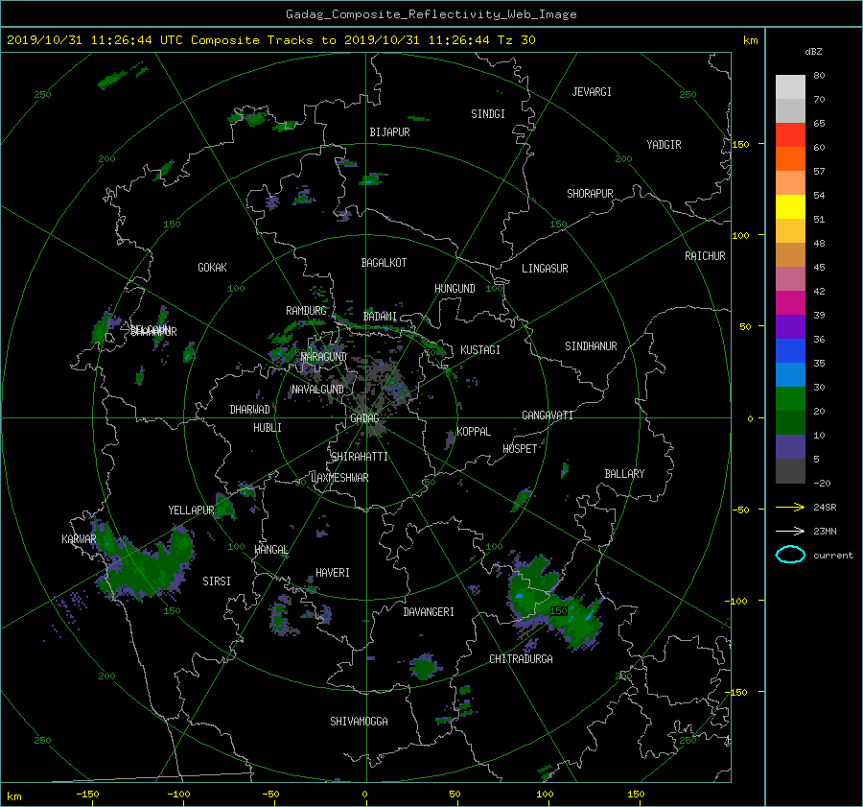Click the GADAG radar center label
Image resolution: width=863 pixels, height=807 pixels.
click(x=364, y=418)
